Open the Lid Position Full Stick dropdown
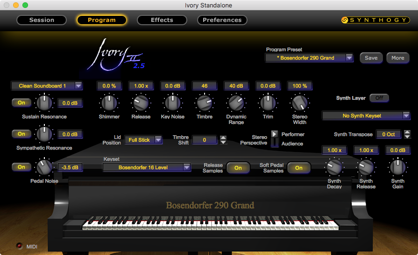This screenshot has width=418, height=255. (x=143, y=140)
